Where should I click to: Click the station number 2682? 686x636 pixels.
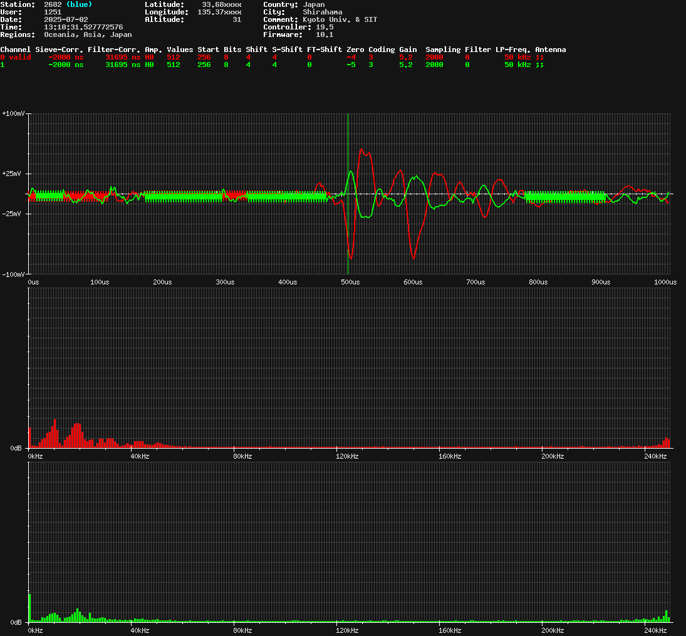click(53, 4)
